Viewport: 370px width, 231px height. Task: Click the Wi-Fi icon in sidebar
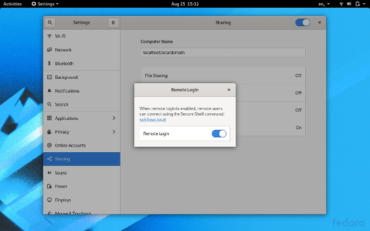tap(49, 36)
